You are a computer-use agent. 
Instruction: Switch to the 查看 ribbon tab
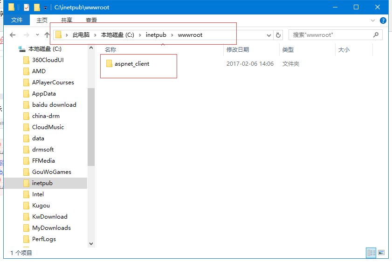(91, 20)
